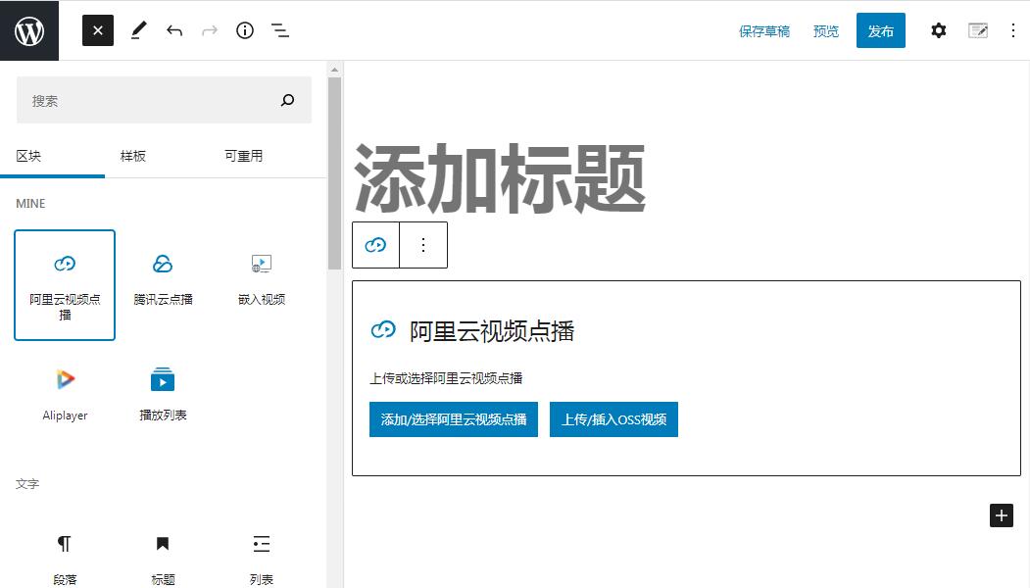
Task: Click the inserter panel scrollbar thumb
Action: pyautogui.click(x=334, y=173)
